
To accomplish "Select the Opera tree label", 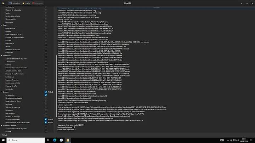I will (x=5, y=25).
